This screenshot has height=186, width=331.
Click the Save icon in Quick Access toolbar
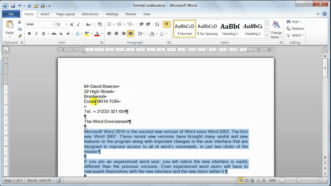click(13, 6)
